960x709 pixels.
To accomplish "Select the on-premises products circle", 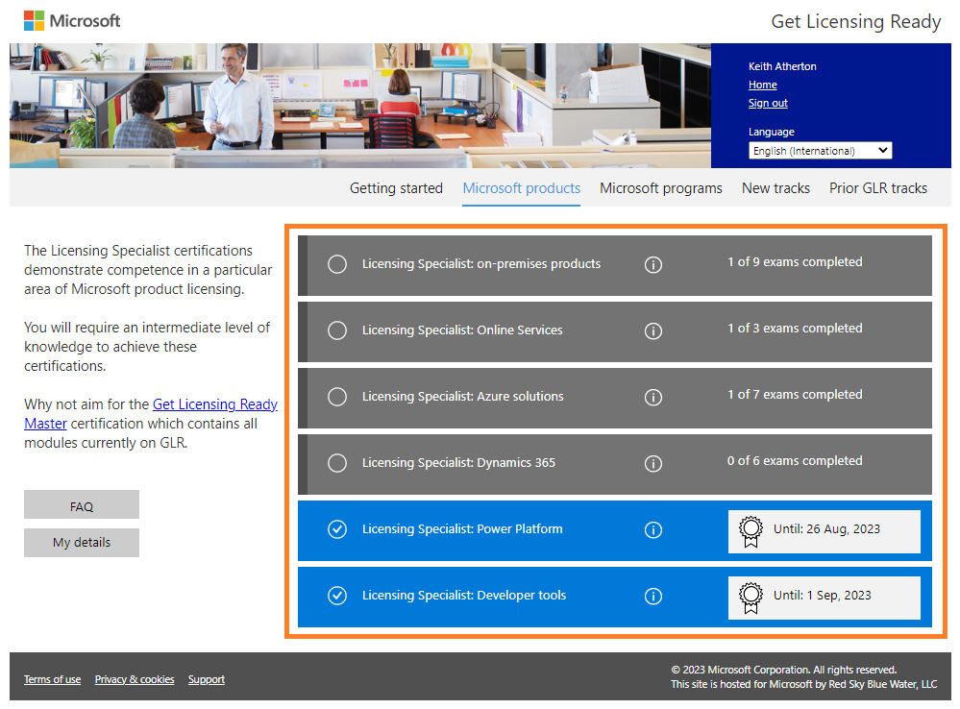I will pyautogui.click(x=337, y=264).
